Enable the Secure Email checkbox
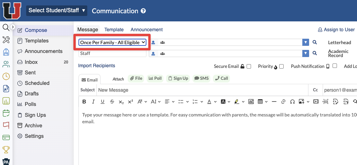This screenshot has width=357, height=165. click(249, 67)
